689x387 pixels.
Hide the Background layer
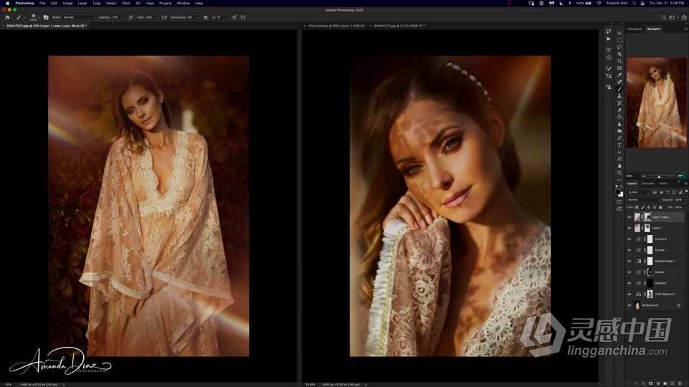[629, 305]
